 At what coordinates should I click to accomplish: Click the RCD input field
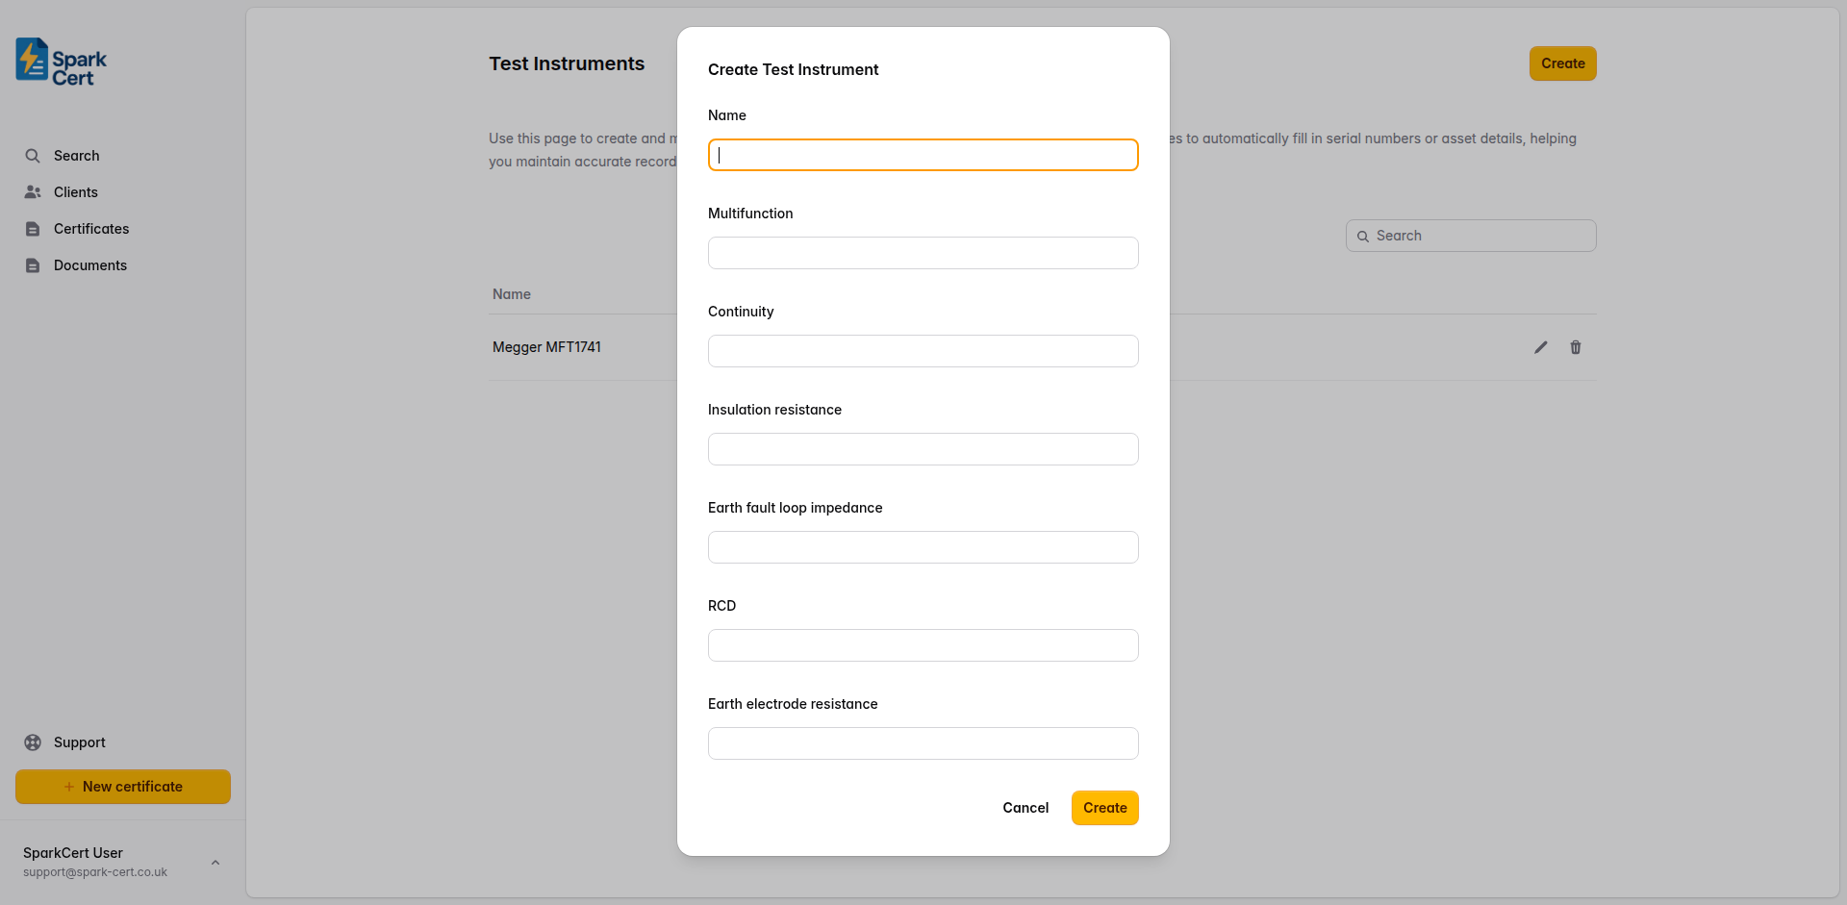(923, 644)
